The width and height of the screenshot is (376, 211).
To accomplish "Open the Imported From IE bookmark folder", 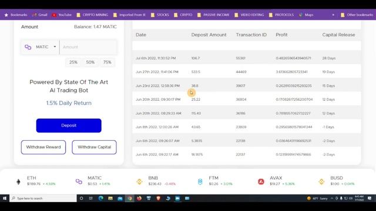I will tap(129, 15).
